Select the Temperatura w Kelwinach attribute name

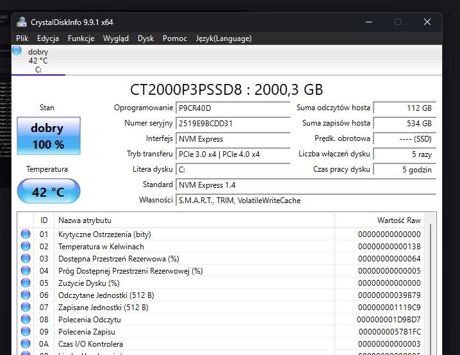tap(101, 247)
